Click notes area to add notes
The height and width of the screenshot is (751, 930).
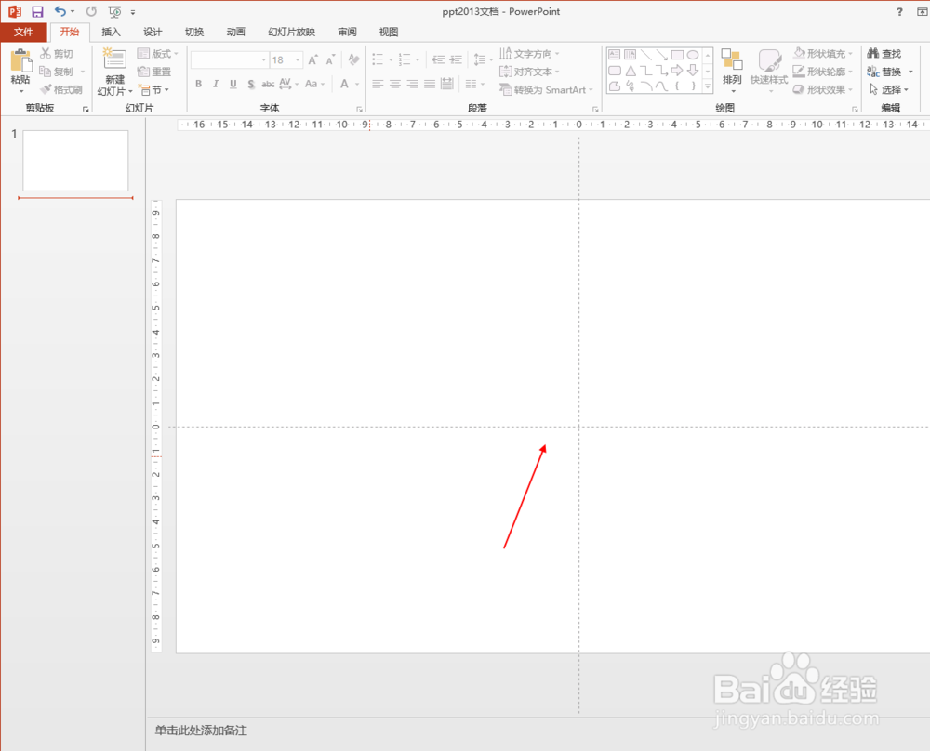201,731
